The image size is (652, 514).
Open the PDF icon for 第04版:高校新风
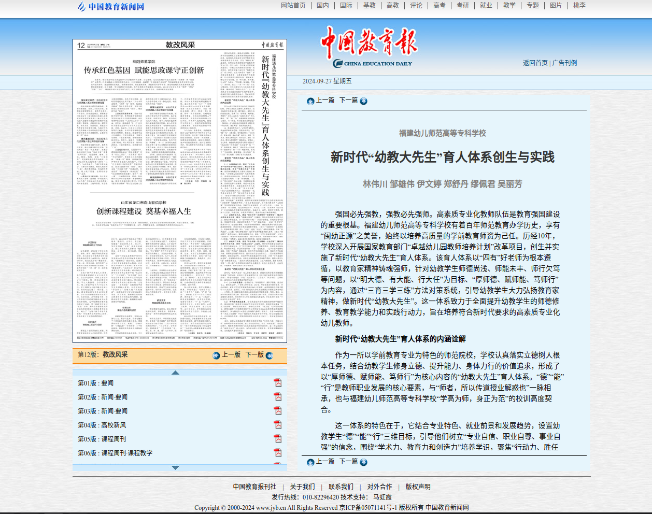pos(278,423)
